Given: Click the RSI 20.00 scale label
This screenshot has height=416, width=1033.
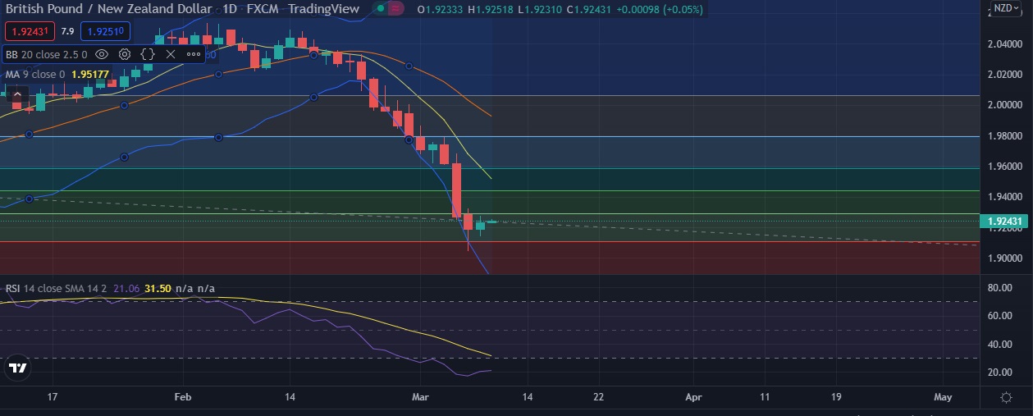Looking at the screenshot, I should 999,372.
